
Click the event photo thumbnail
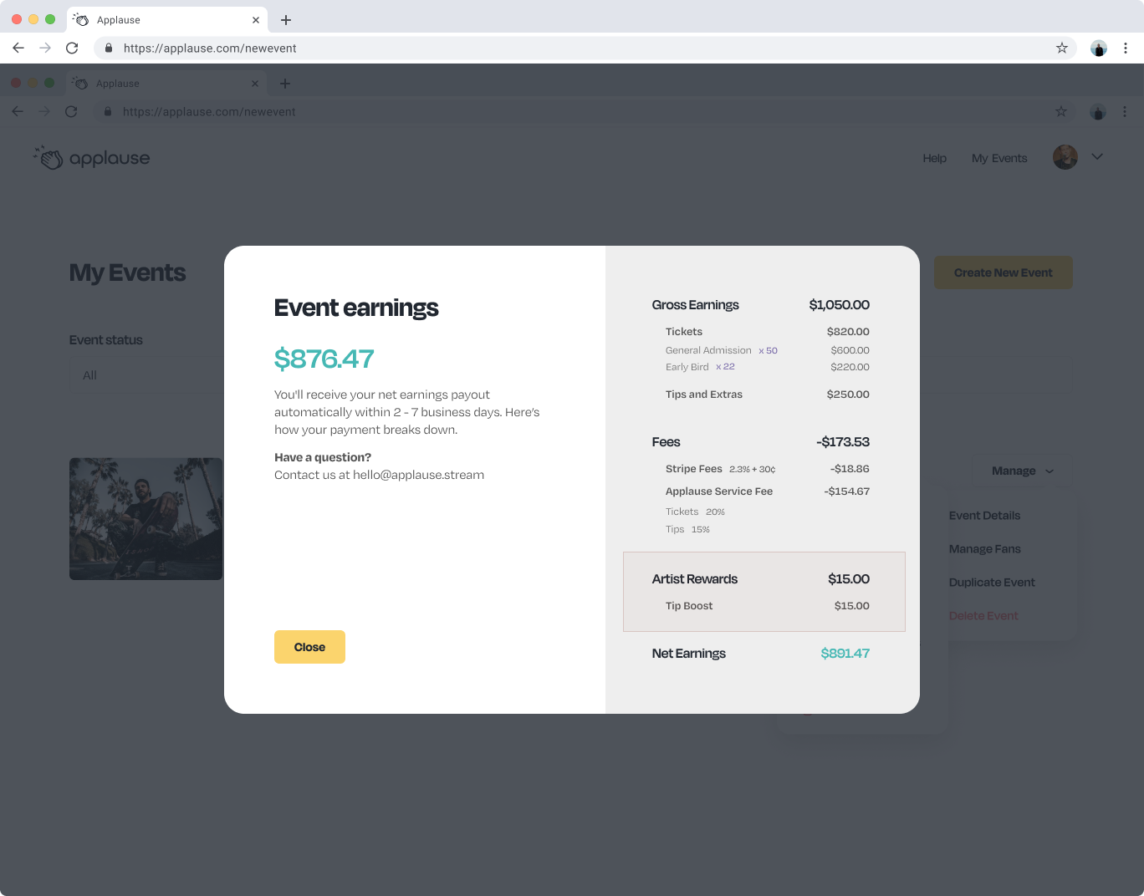click(x=146, y=518)
